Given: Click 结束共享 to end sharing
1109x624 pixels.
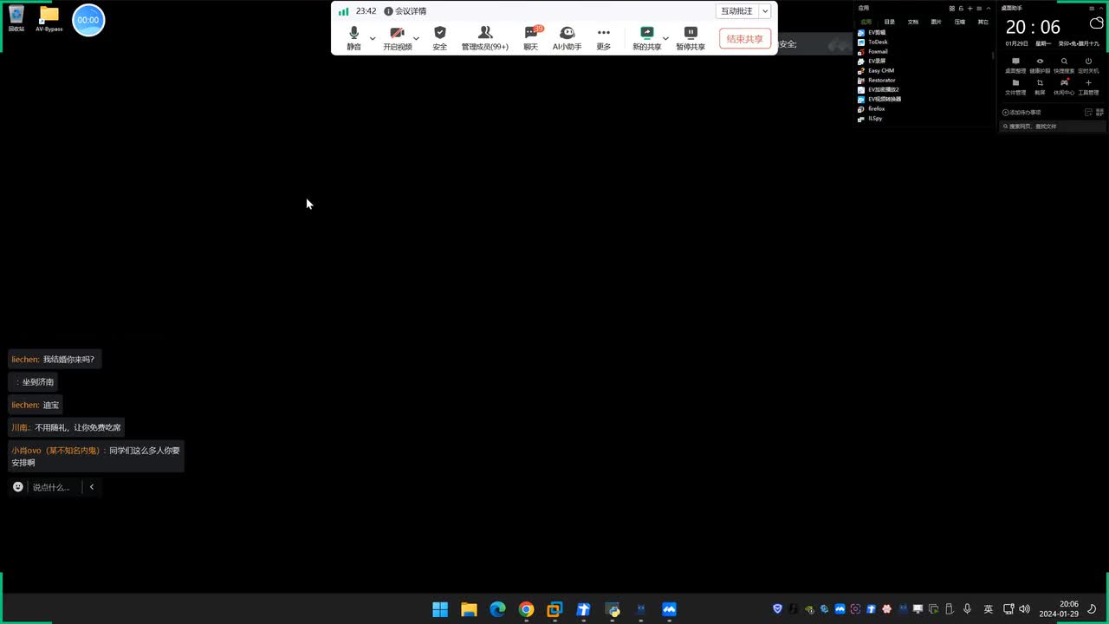Looking at the screenshot, I should [x=745, y=39].
